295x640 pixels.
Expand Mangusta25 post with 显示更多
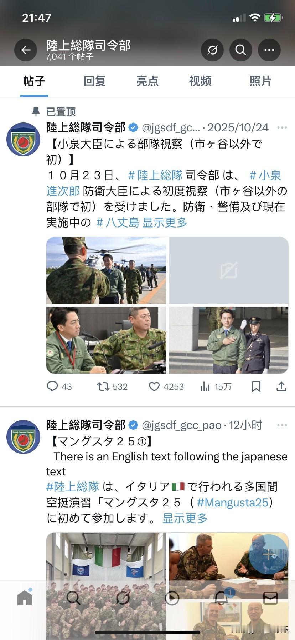(x=185, y=518)
